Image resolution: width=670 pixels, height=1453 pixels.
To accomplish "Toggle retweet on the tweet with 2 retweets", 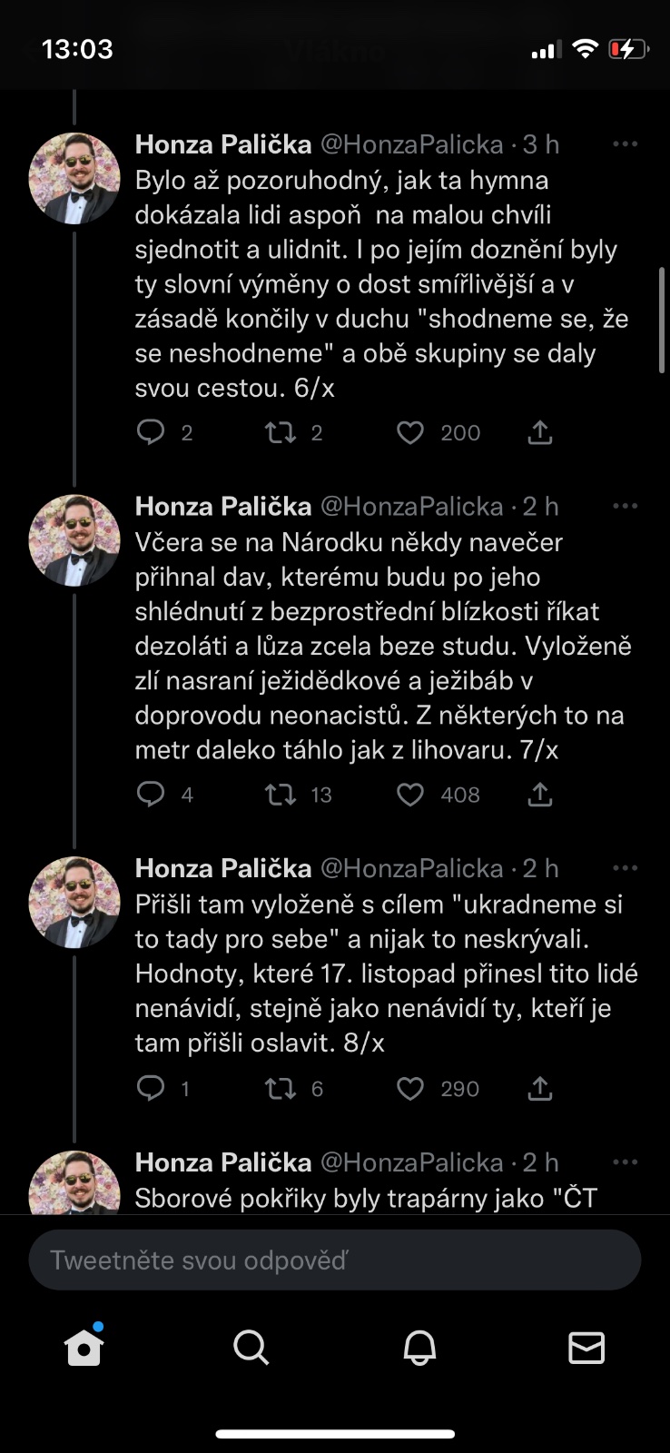I will 280,433.
